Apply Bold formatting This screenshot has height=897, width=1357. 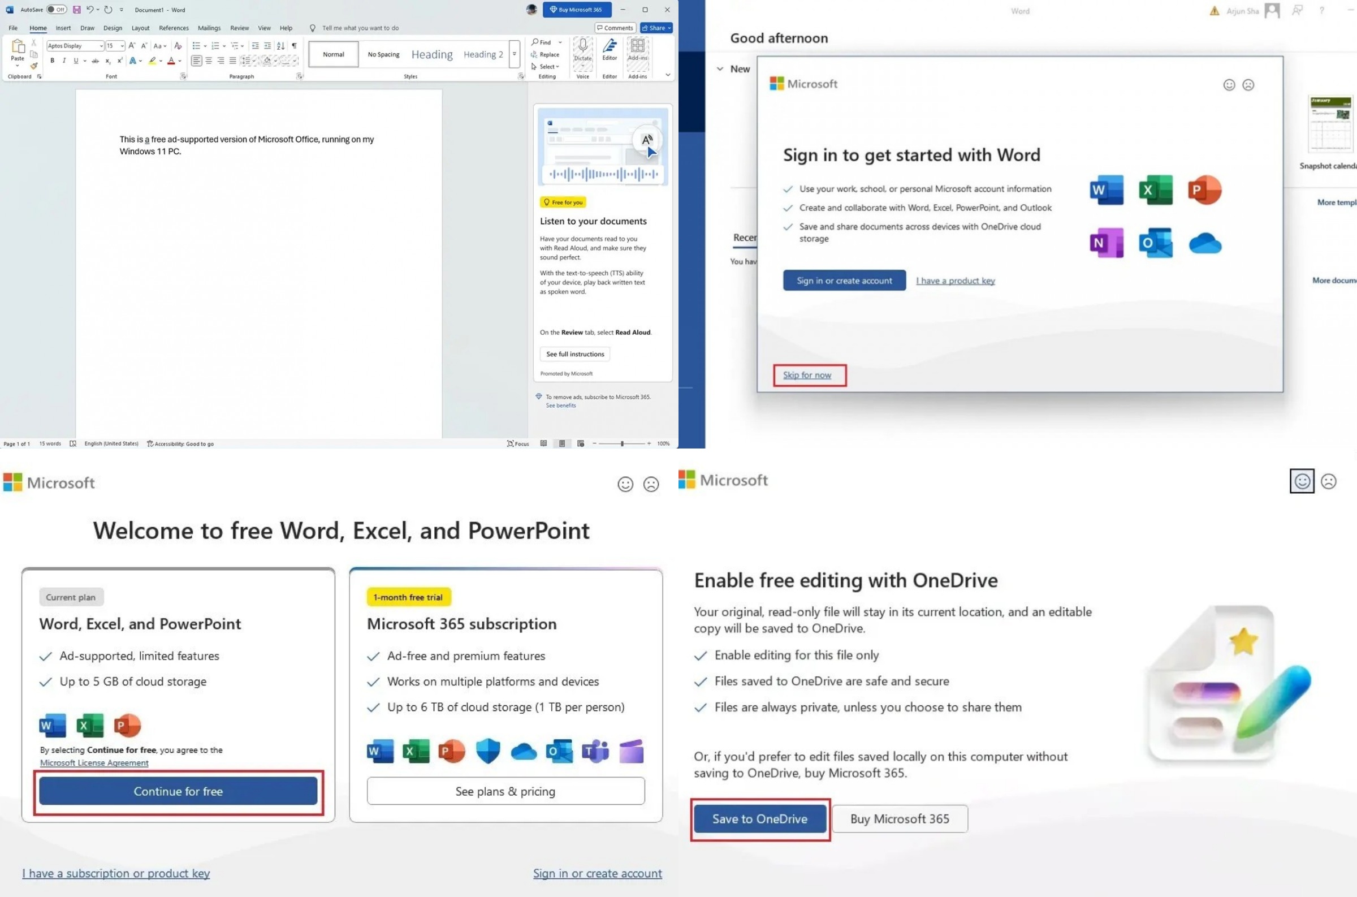click(52, 61)
